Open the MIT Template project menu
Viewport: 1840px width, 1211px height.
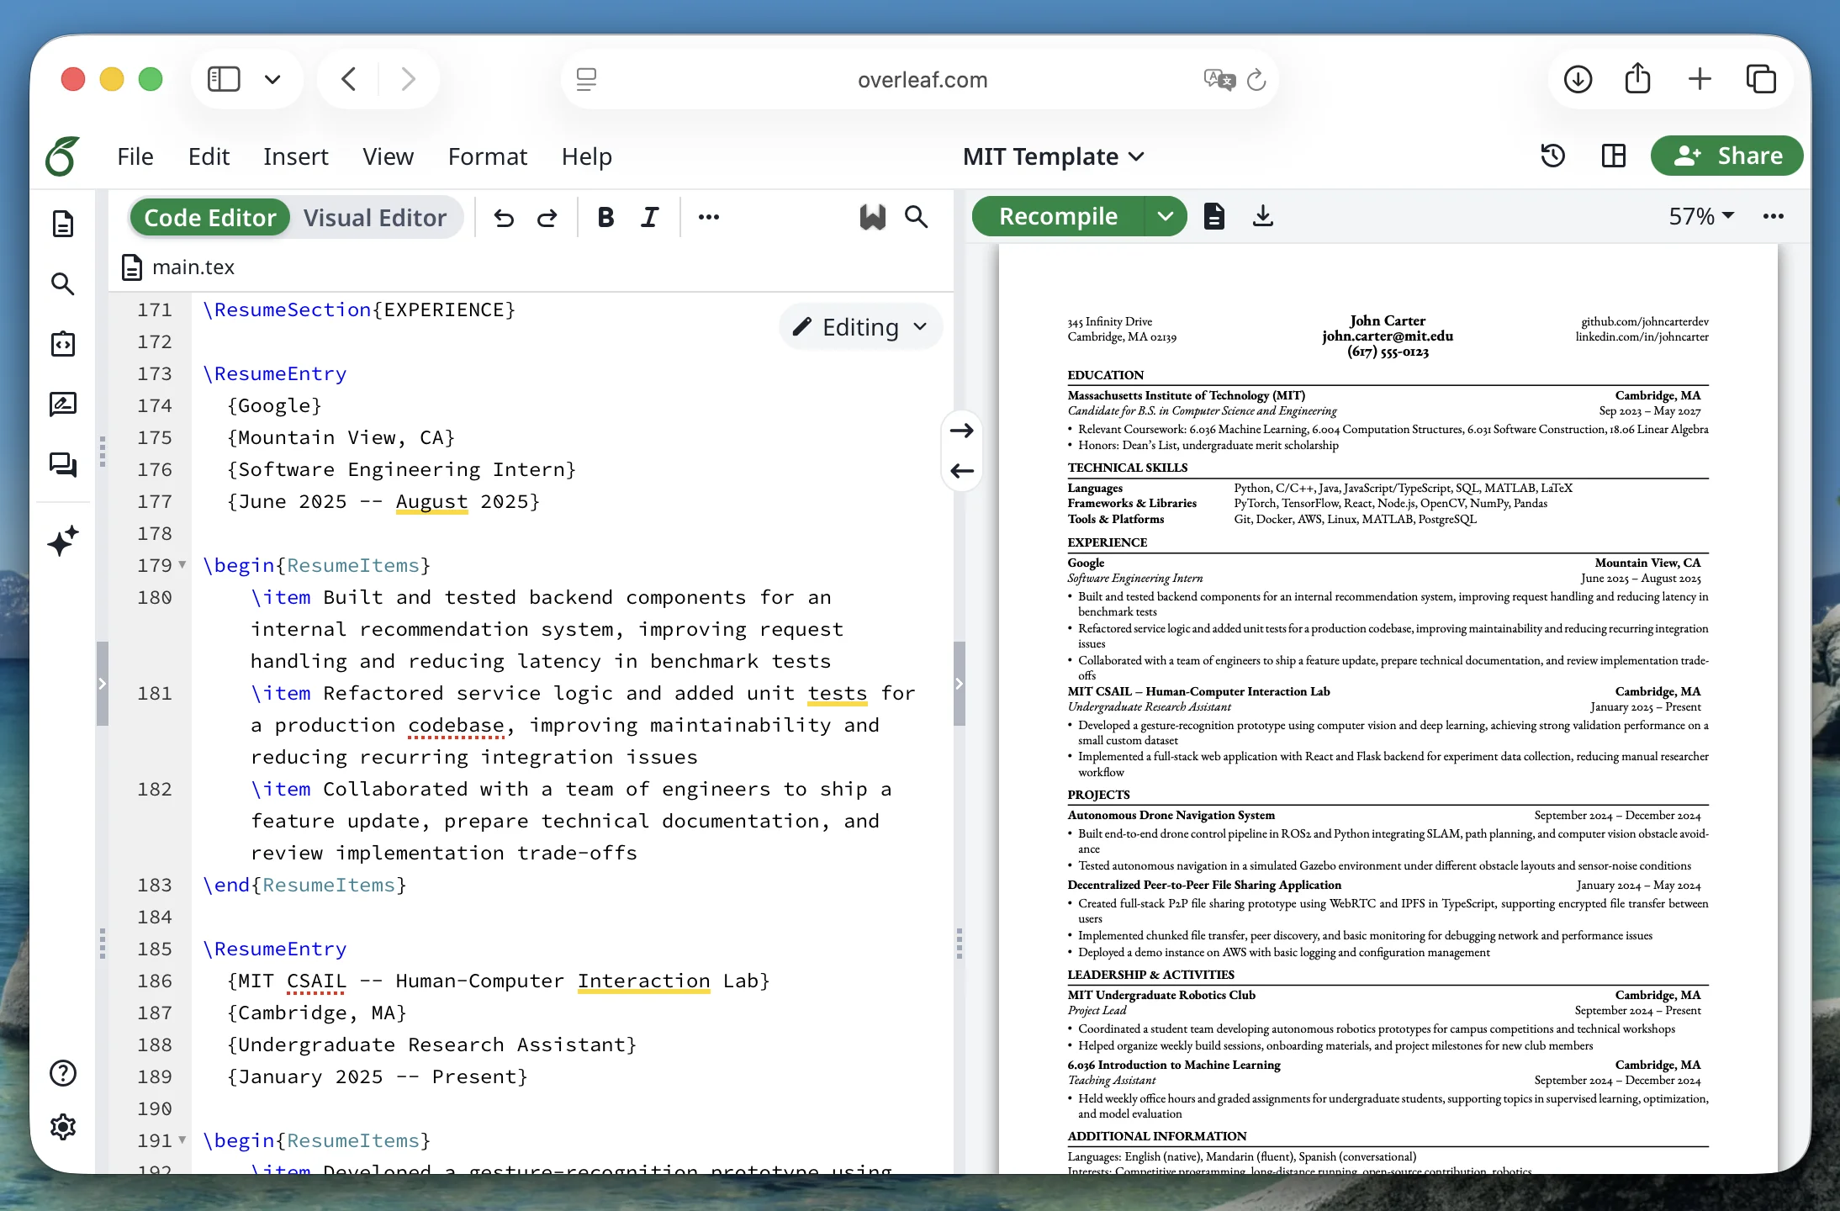click(1053, 156)
